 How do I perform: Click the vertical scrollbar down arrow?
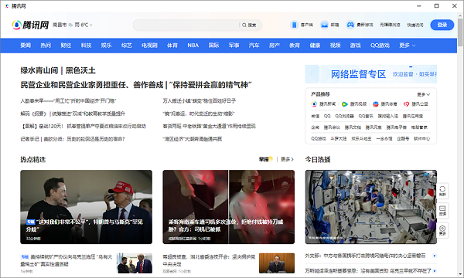click(x=460, y=274)
